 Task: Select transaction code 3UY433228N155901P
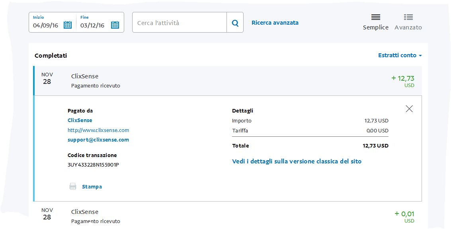[x=94, y=165]
